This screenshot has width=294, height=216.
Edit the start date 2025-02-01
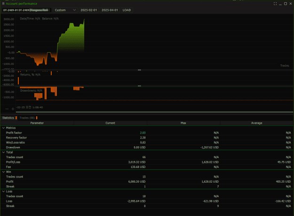[89, 10]
